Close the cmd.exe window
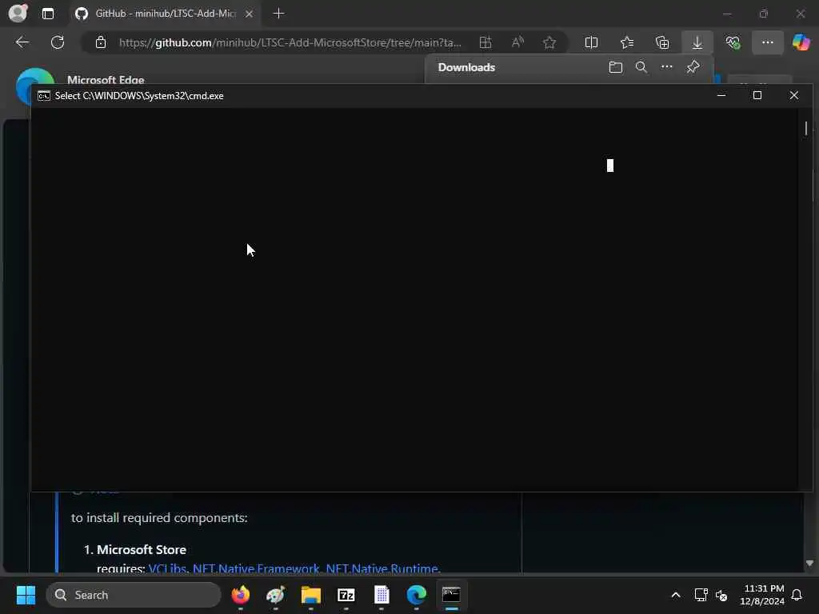This screenshot has width=819, height=614. [x=794, y=96]
